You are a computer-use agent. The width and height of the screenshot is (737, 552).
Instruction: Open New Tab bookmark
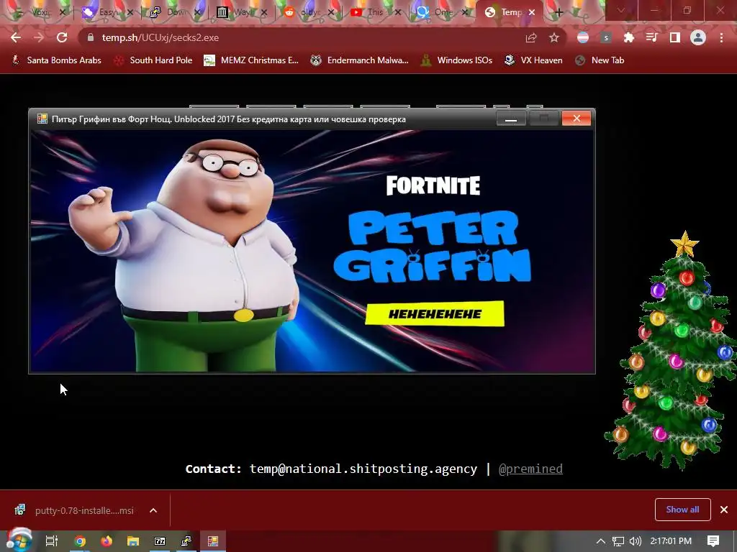point(600,60)
